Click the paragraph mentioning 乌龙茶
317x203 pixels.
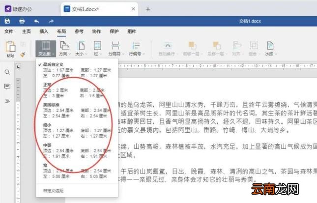(x=218, y=117)
